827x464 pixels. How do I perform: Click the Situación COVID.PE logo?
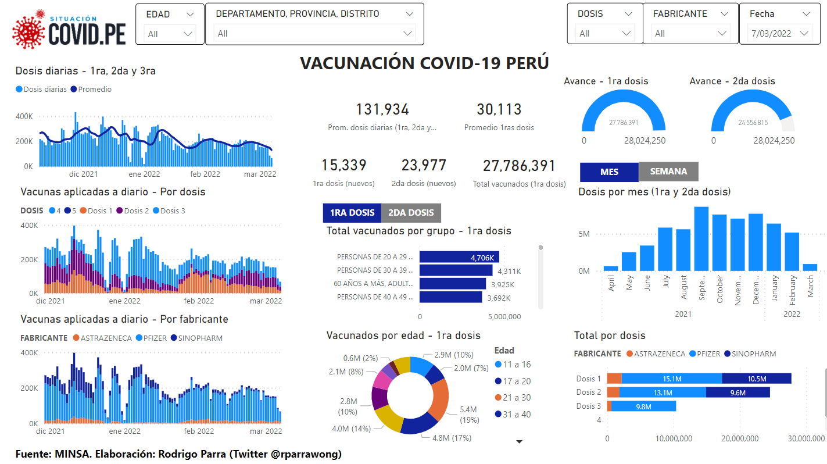(69, 29)
